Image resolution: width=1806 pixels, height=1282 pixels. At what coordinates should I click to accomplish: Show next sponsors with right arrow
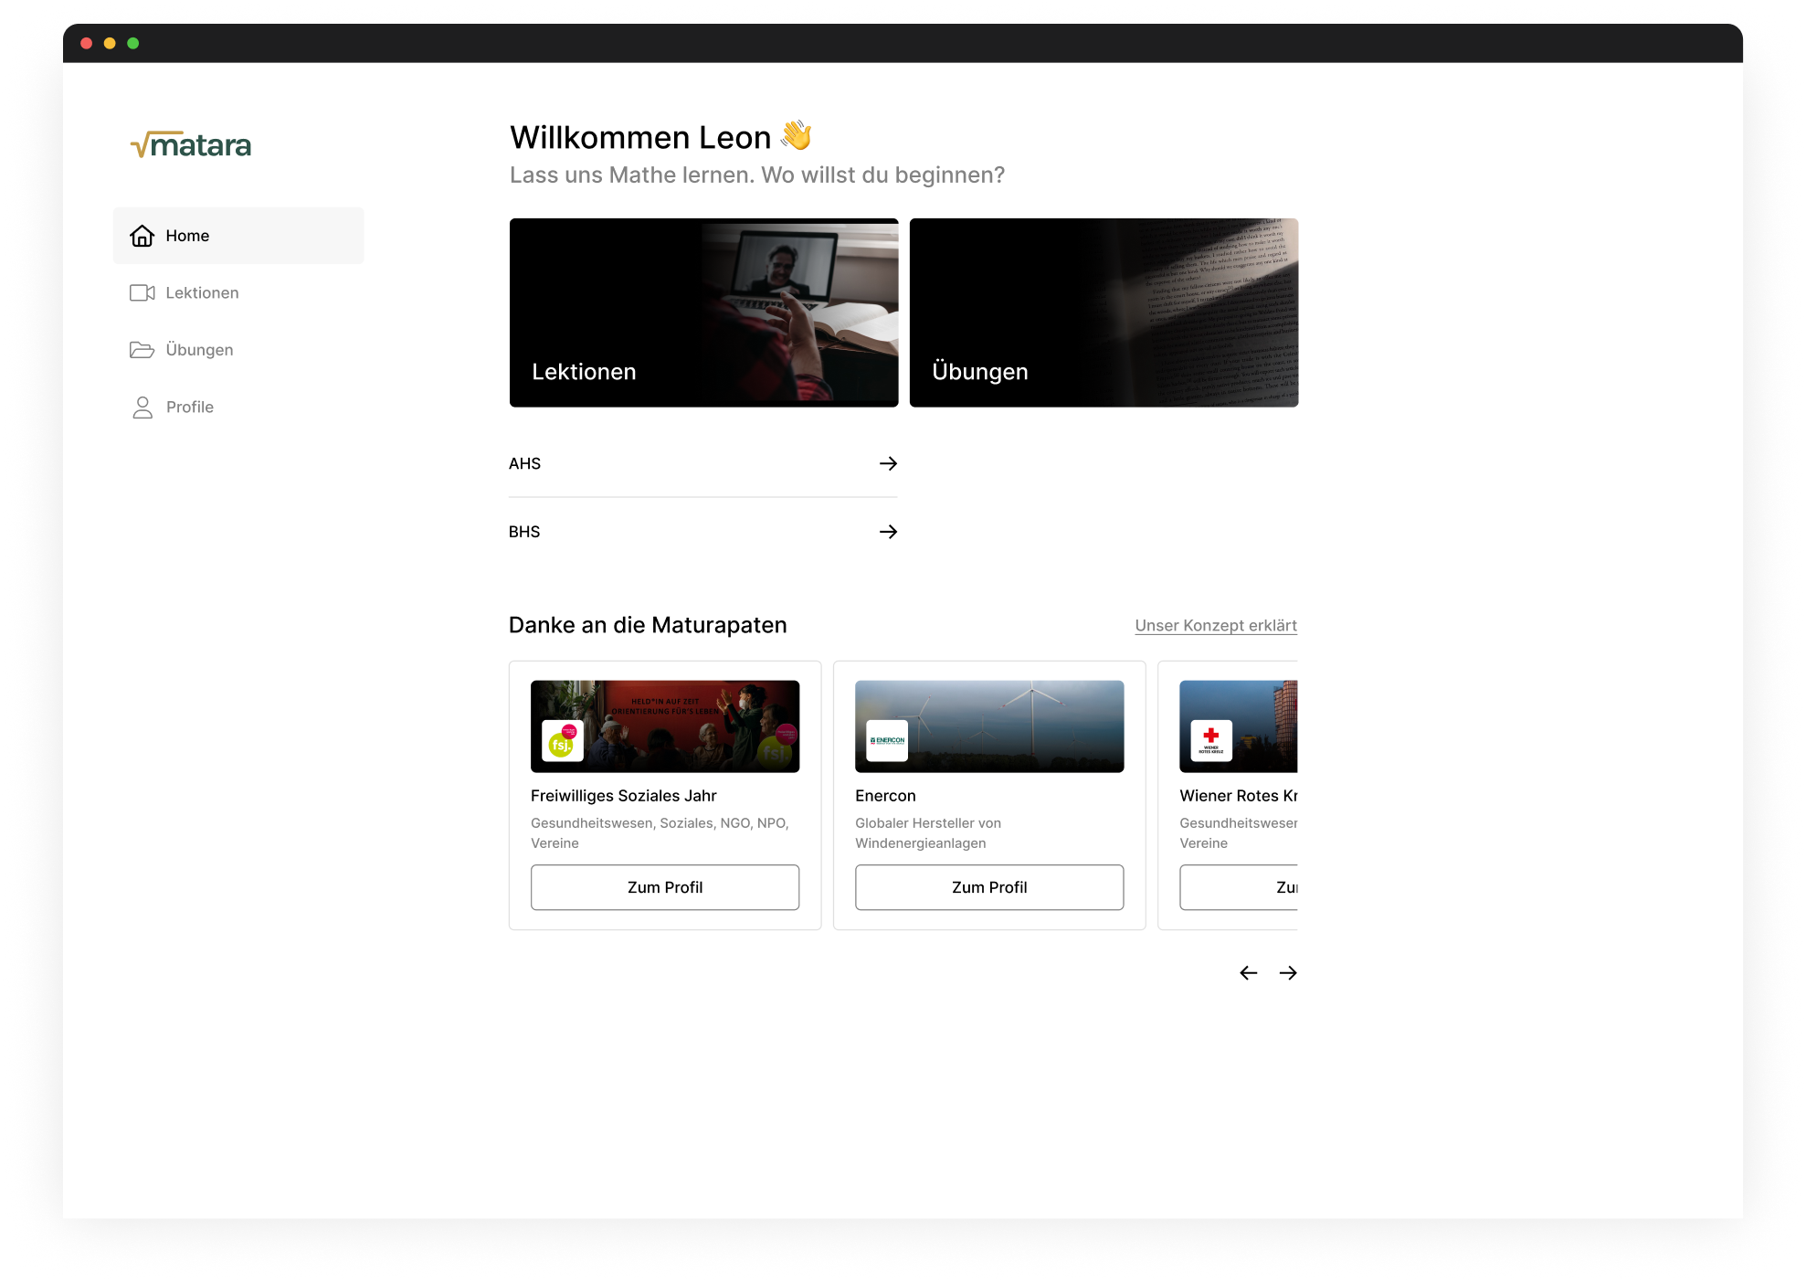pyautogui.click(x=1288, y=973)
